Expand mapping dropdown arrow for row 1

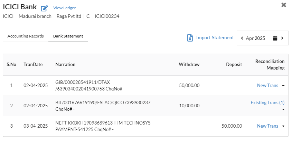click(283, 86)
